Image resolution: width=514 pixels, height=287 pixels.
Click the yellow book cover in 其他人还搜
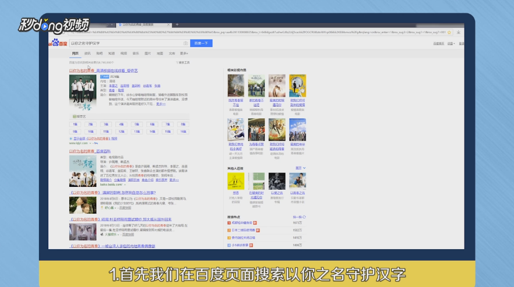coord(235,181)
